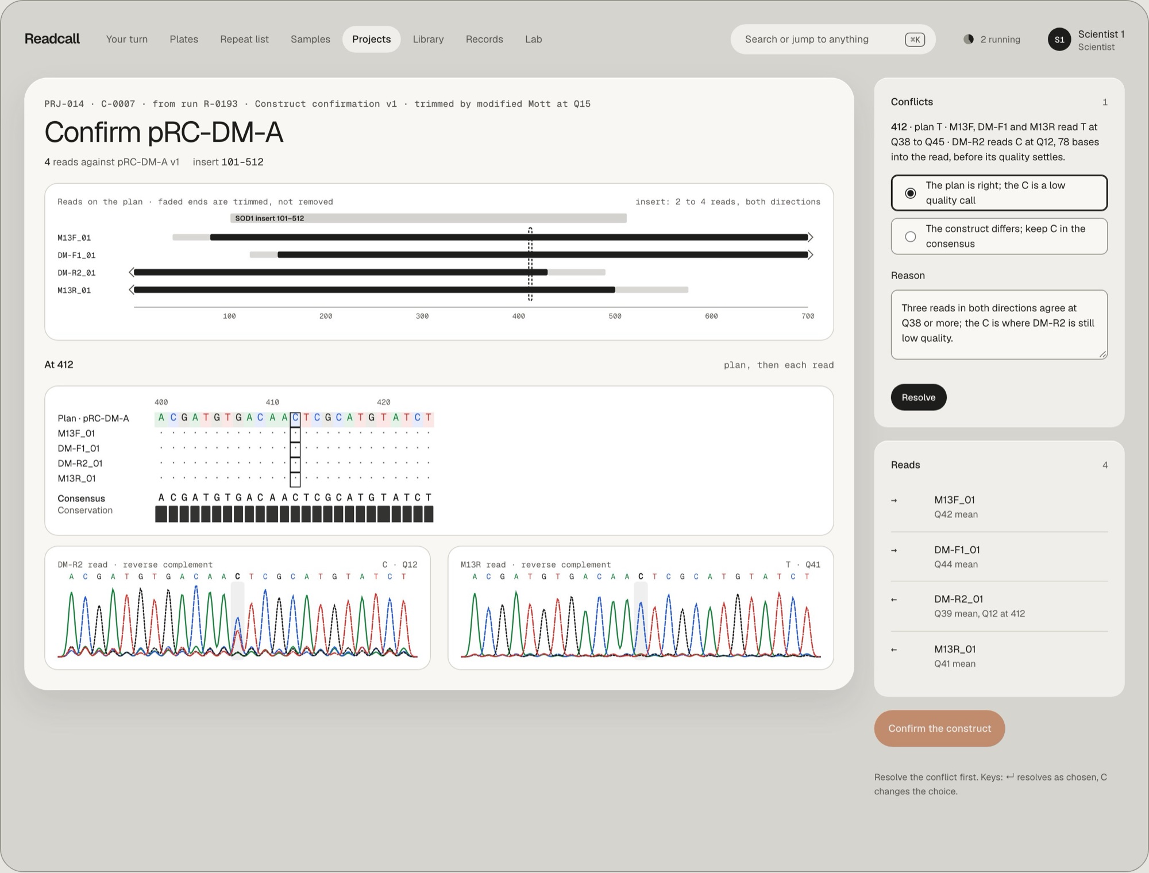This screenshot has width=1149, height=873.
Task: Click the 'Q44 mean' text under DM-F1_01
Action: [955, 565]
